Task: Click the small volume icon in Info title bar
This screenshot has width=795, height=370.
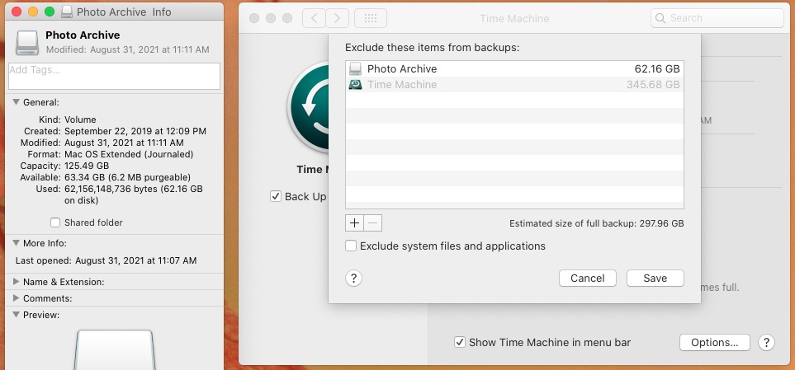Action: point(66,12)
